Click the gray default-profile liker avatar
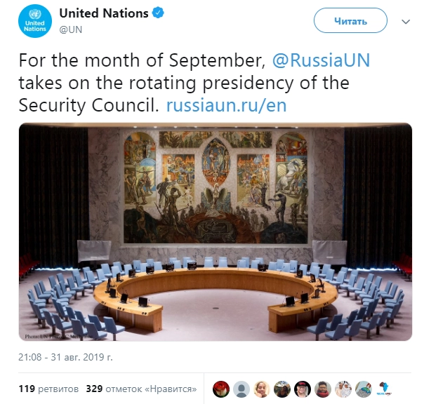This screenshot has height=404, width=424. (241, 389)
